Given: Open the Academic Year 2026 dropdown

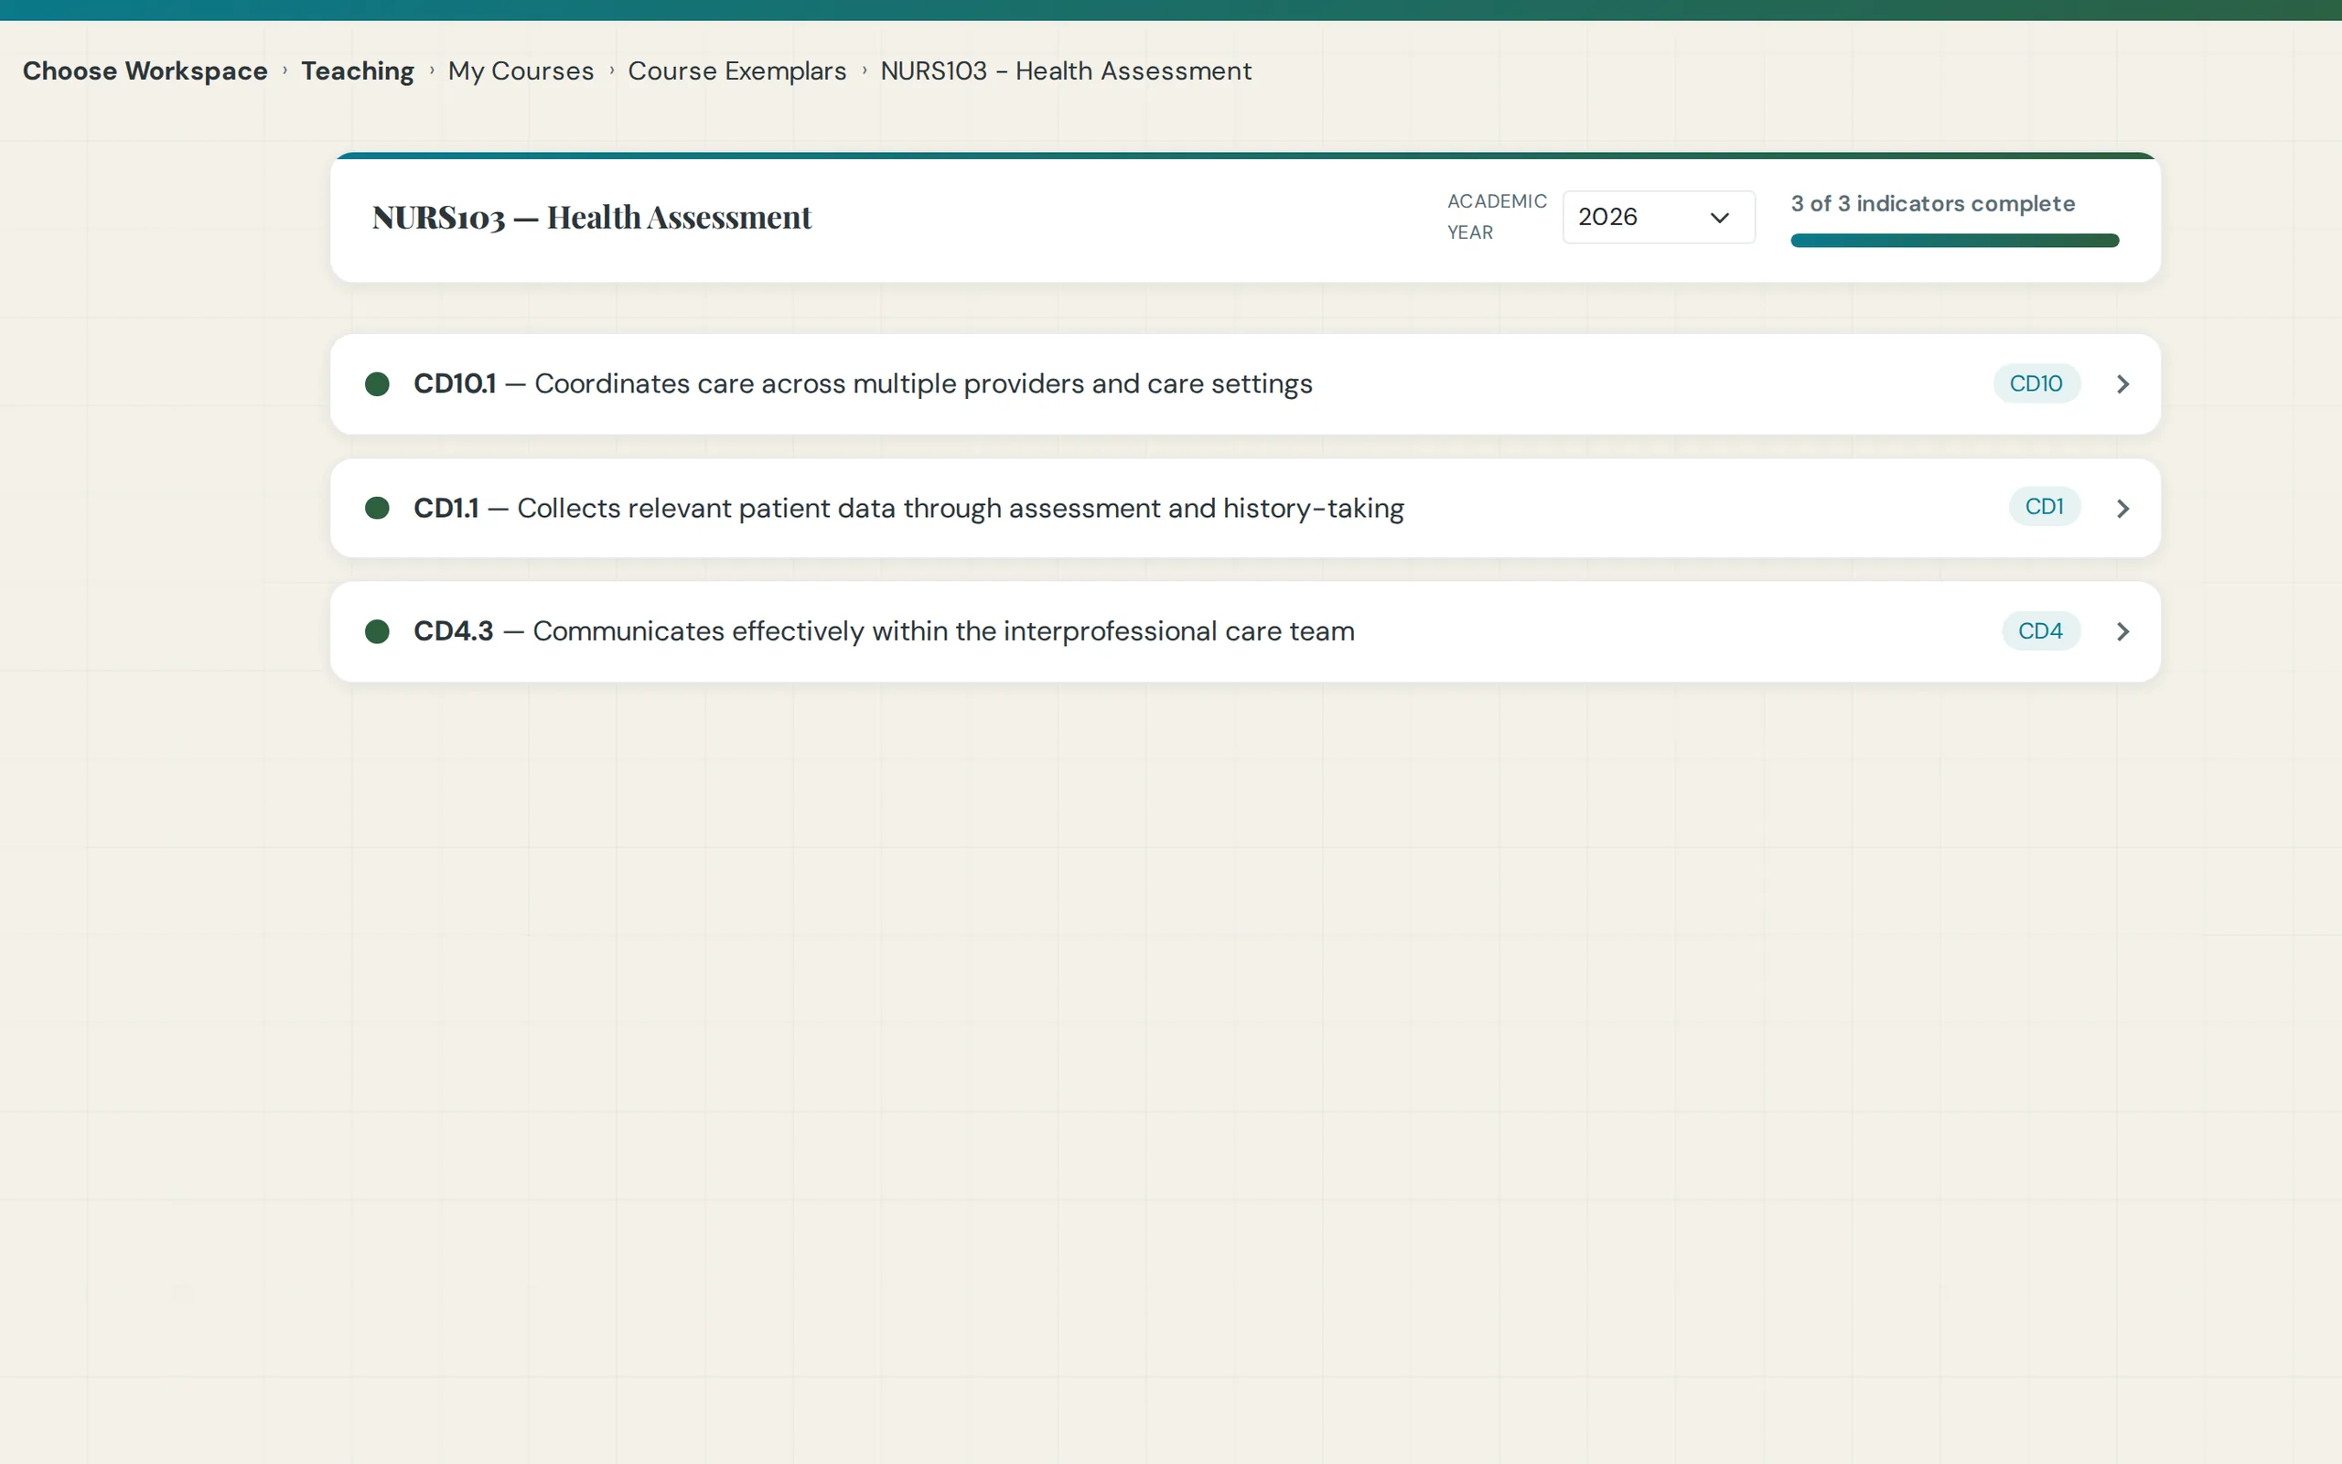Looking at the screenshot, I should 1658,217.
